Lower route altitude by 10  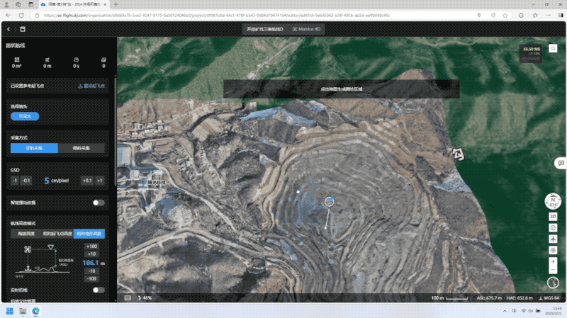tap(91, 271)
